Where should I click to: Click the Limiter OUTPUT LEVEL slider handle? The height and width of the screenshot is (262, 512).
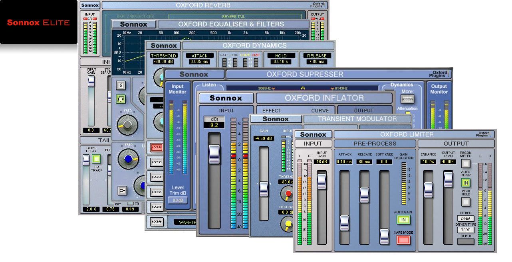click(448, 179)
